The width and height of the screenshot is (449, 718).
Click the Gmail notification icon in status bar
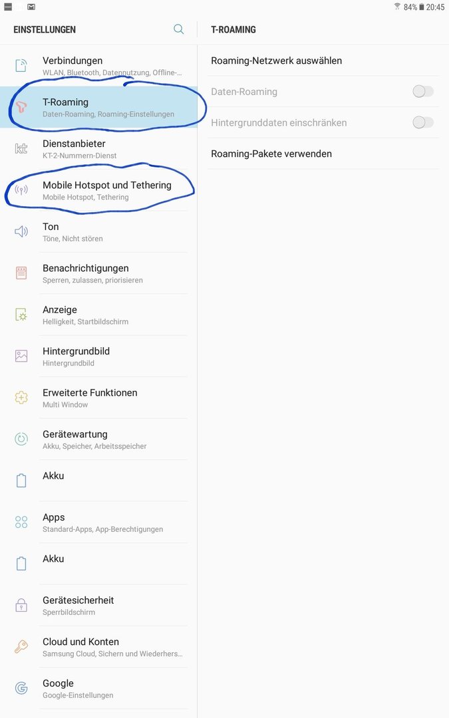click(31, 7)
